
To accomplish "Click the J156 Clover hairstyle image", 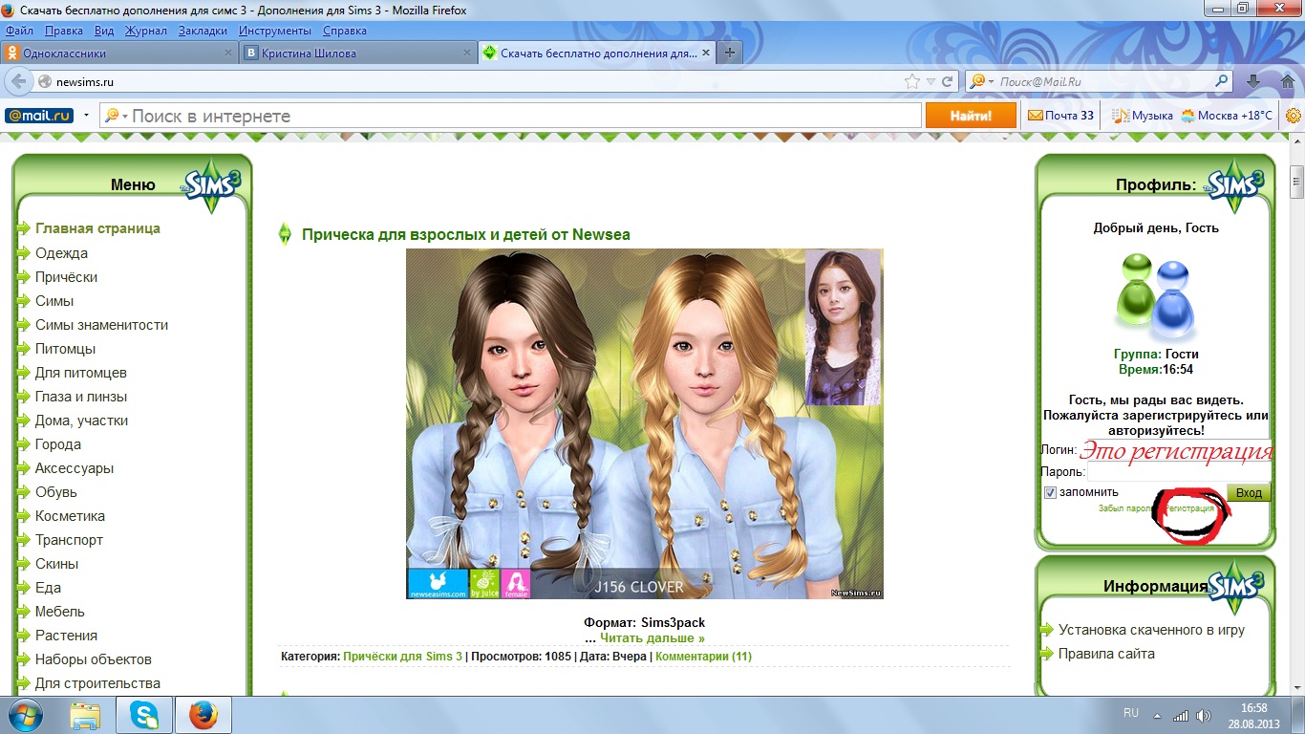I will 645,423.
